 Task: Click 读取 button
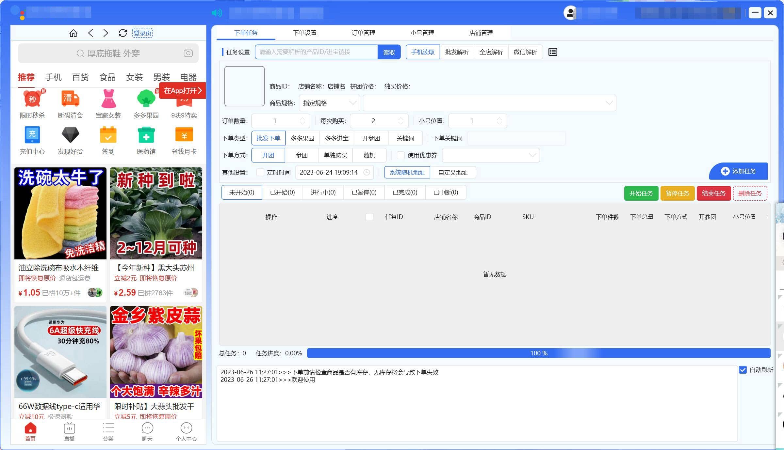[389, 52]
